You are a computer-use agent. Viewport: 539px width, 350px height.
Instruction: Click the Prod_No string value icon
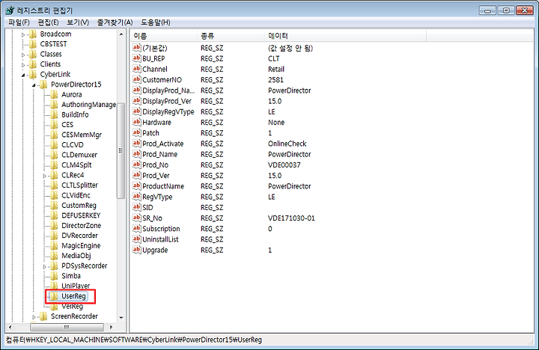pyautogui.click(x=136, y=165)
